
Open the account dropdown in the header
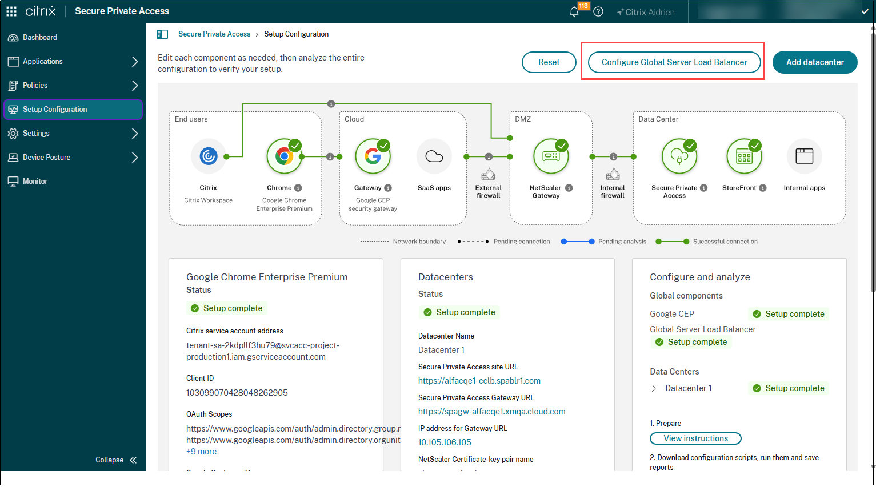[x=865, y=11]
